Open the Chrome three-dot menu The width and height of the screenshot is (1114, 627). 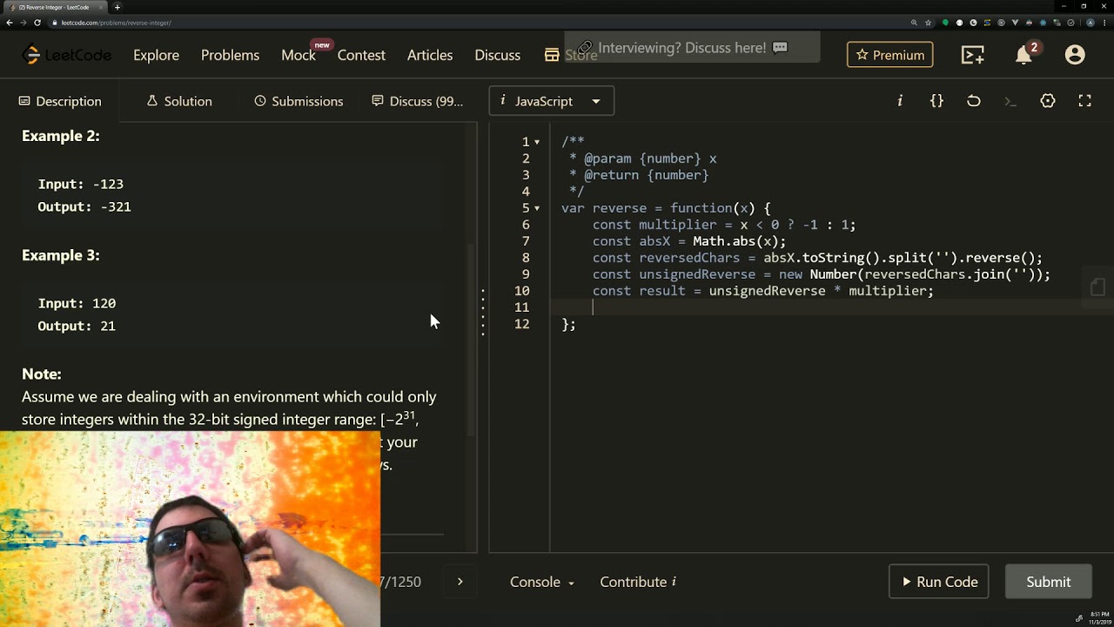pyautogui.click(x=1105, y=23)
